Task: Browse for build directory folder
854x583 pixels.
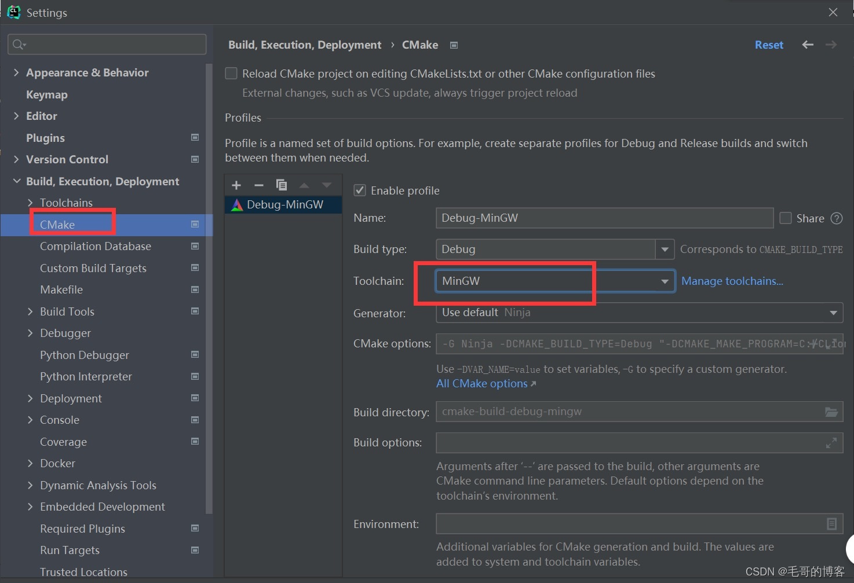Action: pyautogui.click(x=831, y=412)
